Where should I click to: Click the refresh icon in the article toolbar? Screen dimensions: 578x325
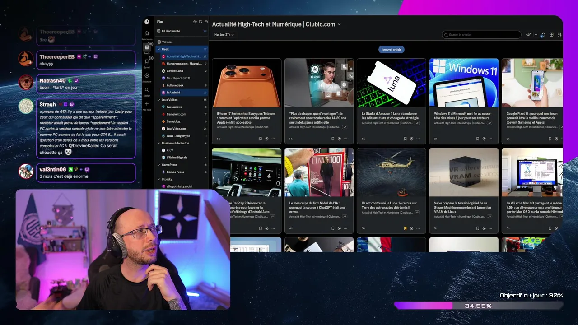543,35
